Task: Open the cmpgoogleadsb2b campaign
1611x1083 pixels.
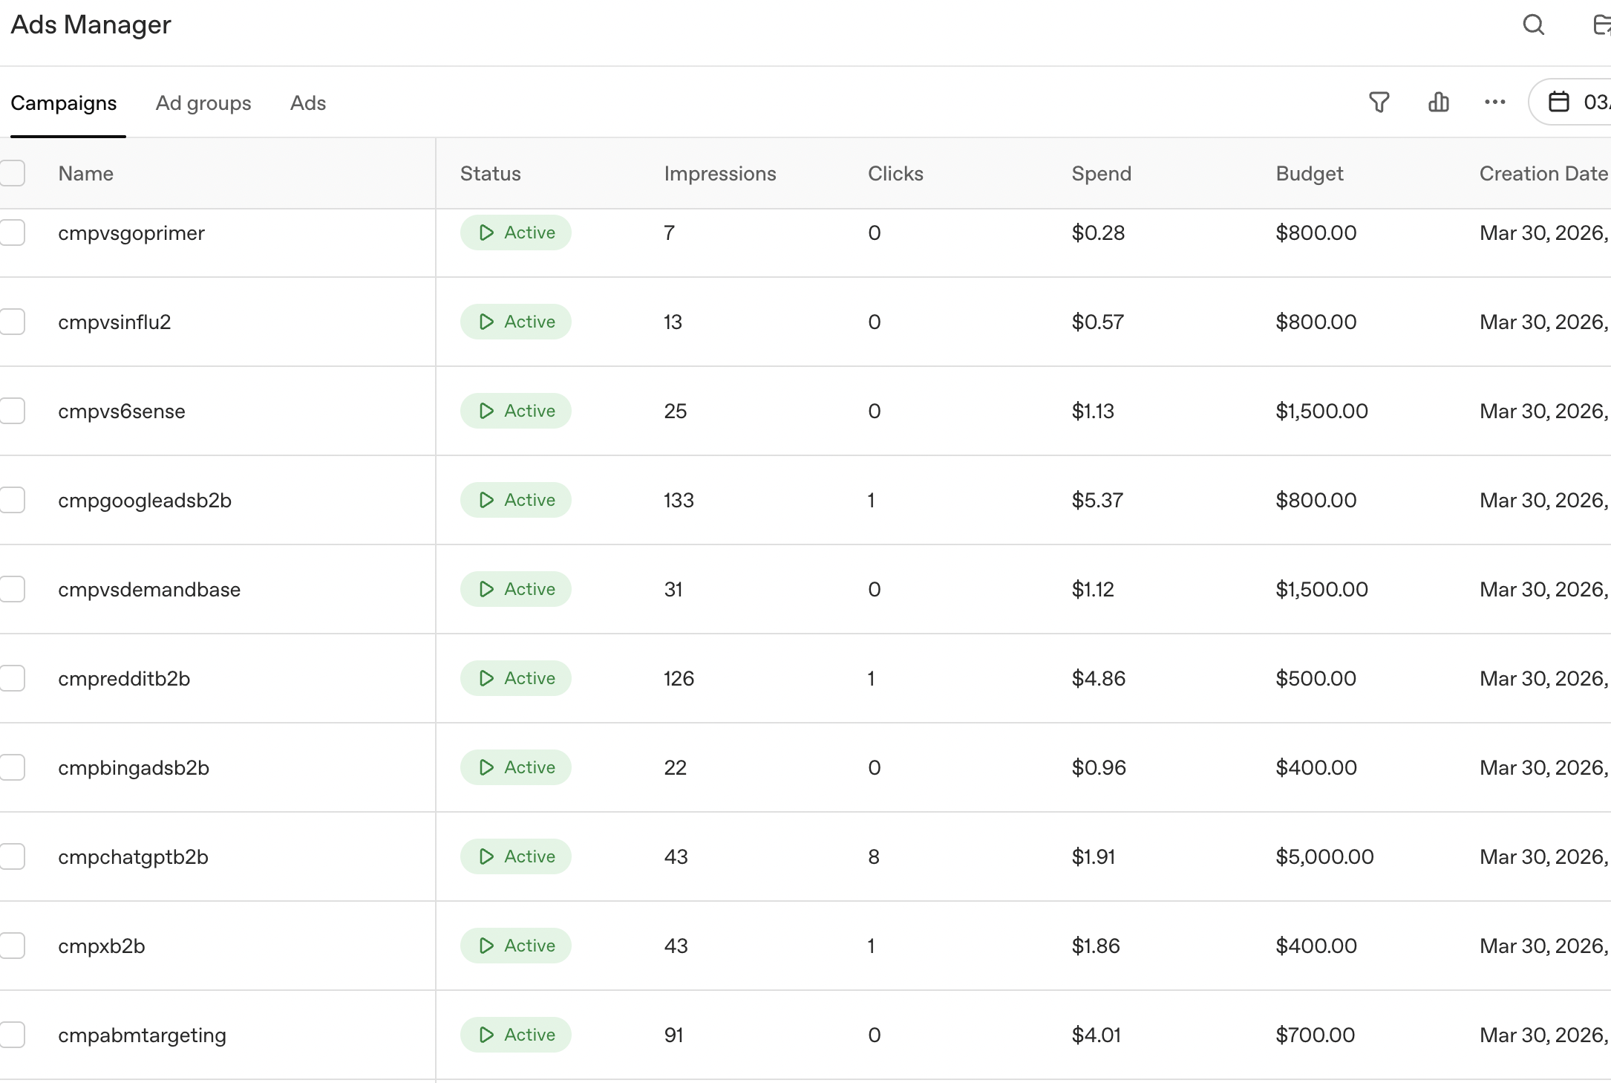Action: click(145, 501)
